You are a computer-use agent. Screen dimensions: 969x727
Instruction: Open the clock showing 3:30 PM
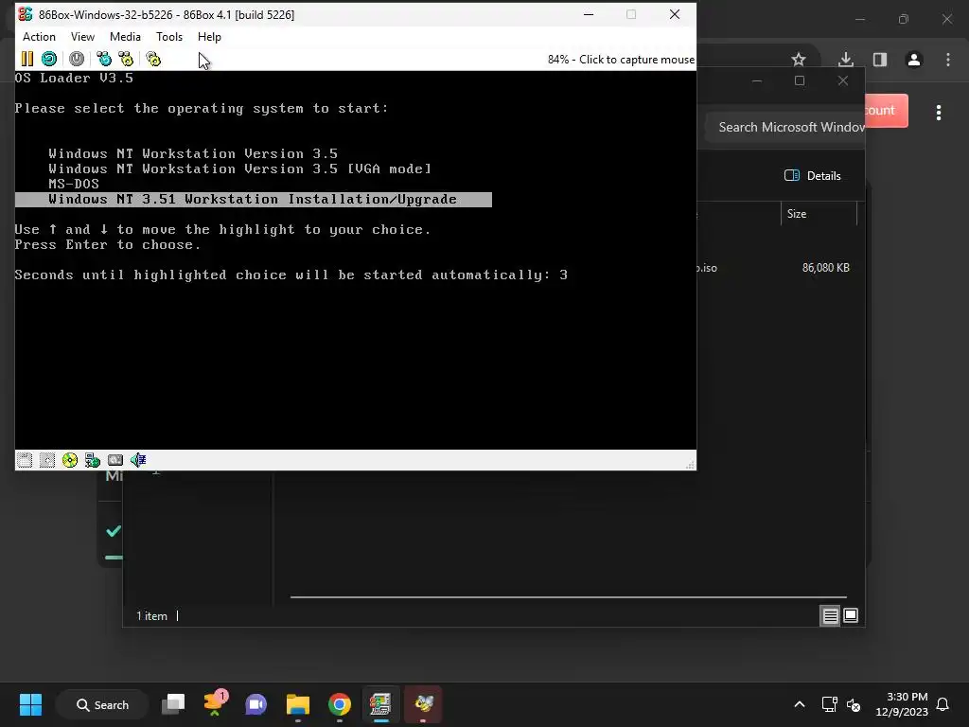click(902, 704)
